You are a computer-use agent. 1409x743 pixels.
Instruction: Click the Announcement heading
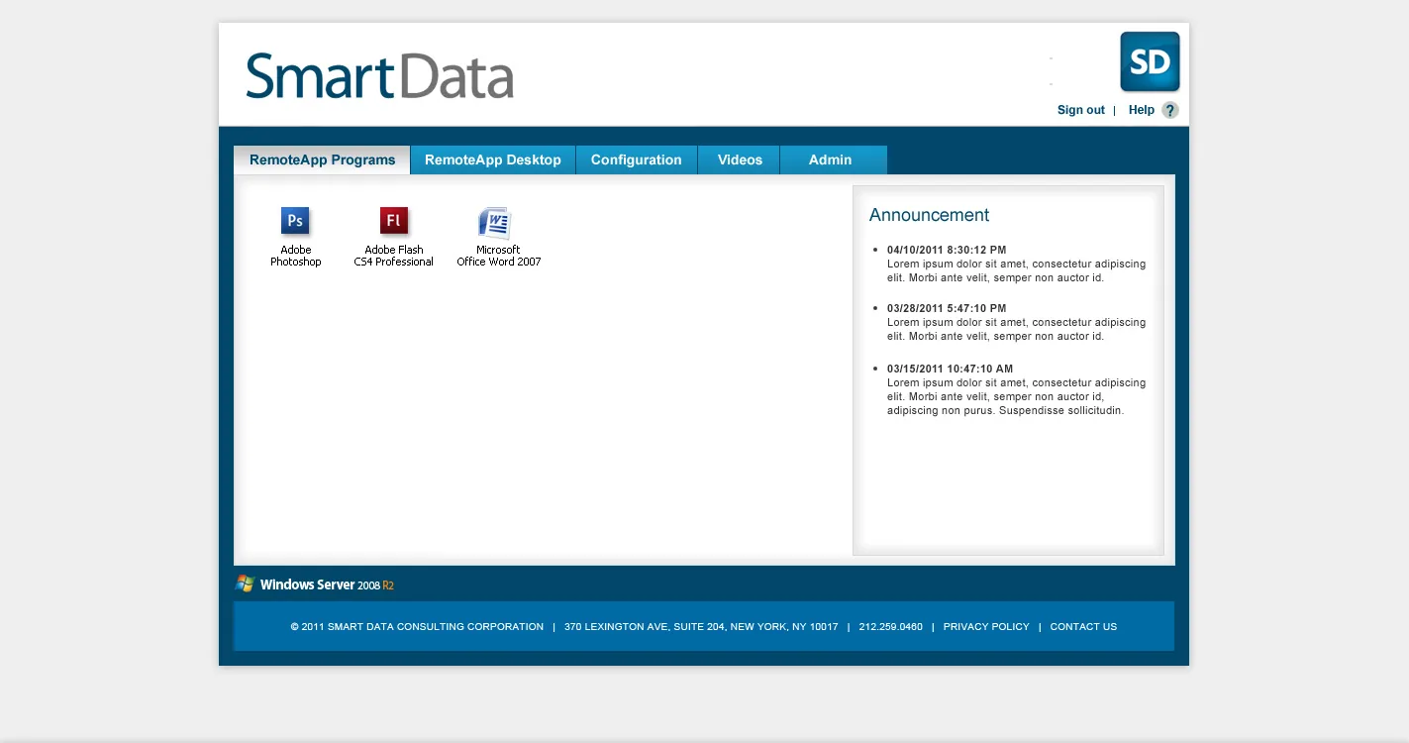[x=929, y=215]
